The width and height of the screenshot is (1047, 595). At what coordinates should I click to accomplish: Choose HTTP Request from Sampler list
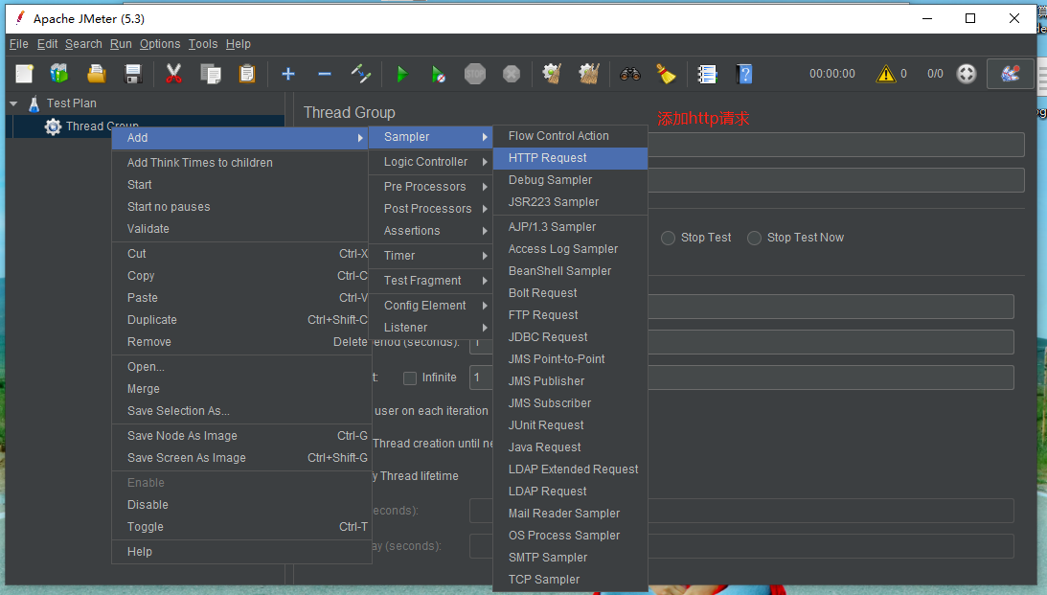[548, 158]
